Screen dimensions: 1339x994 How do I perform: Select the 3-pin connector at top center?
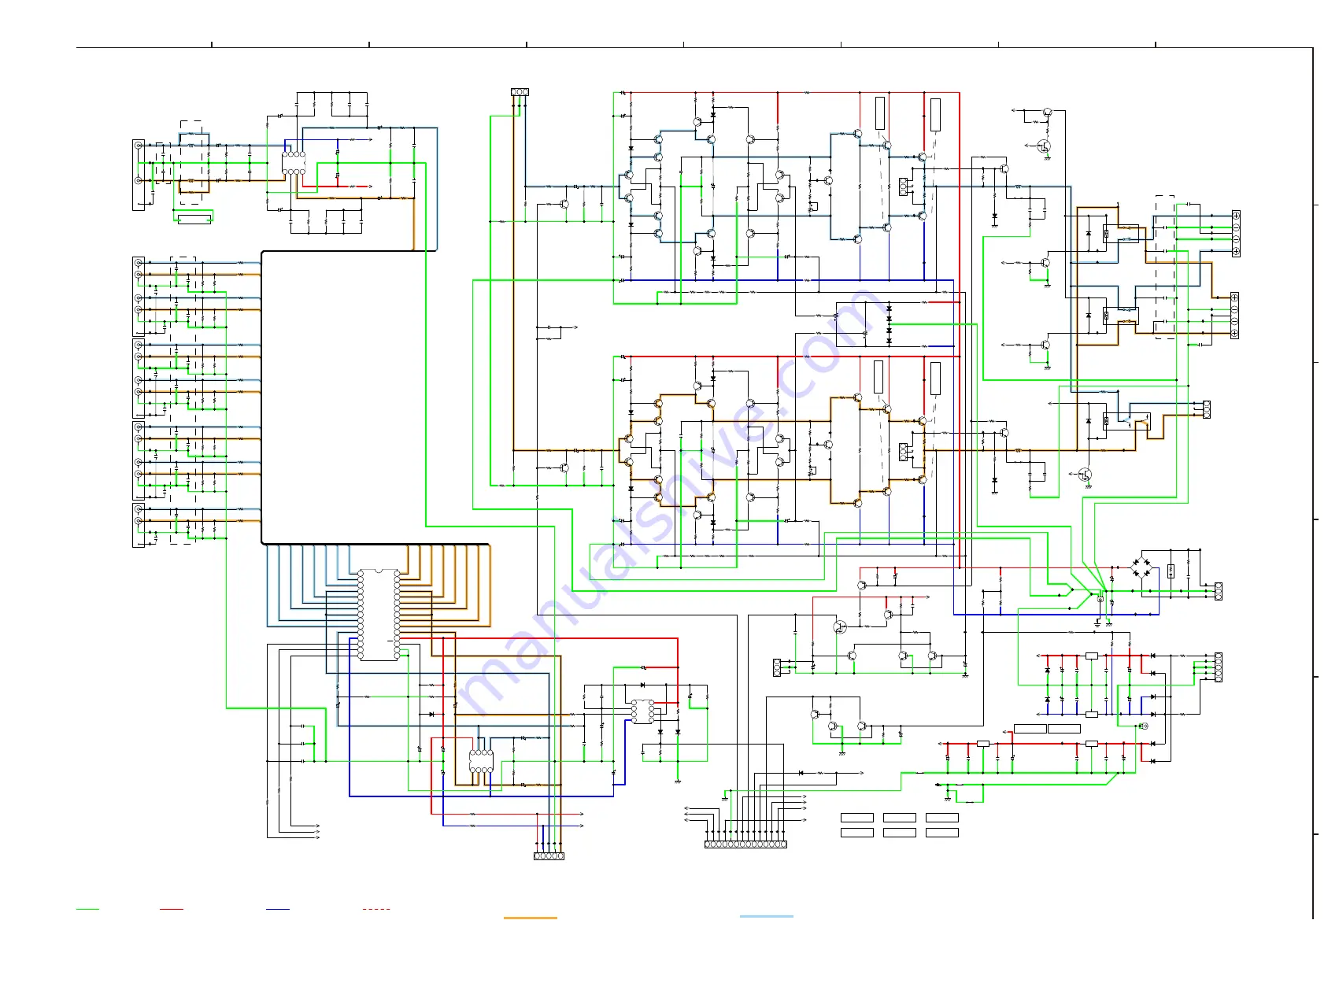[x=520, y=92]
